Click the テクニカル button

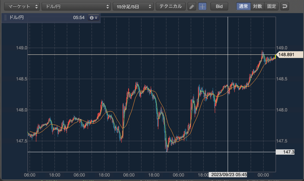[x=170, y=6]
